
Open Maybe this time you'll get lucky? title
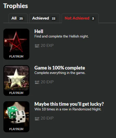pos(69,104)
